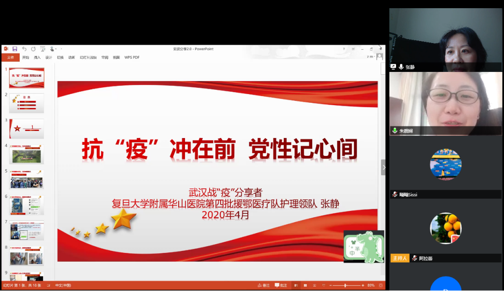Select slide 1 thumbnail
Screen dimensions: 504x291
pos(27,78)
